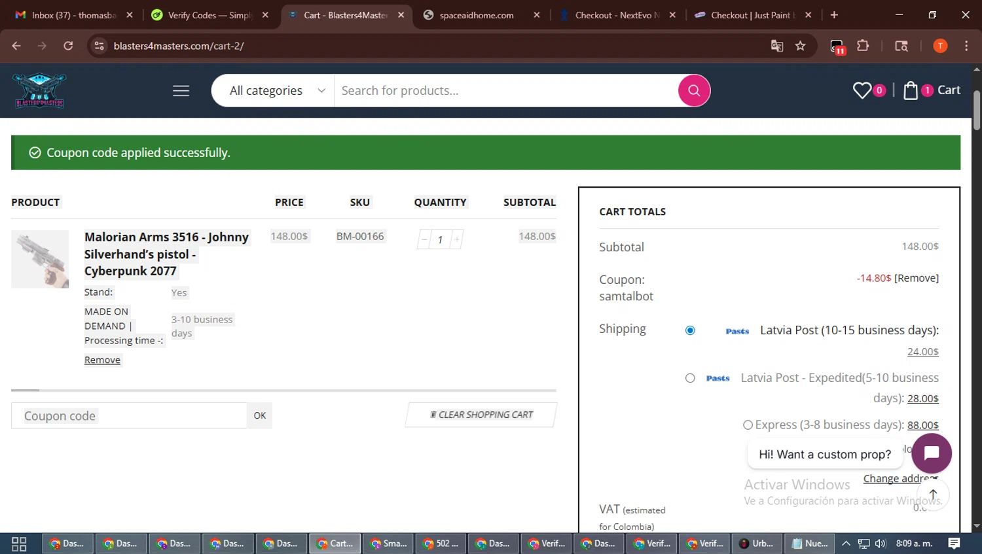Click the browser back arrow
The image size is (982, 554).
(x=16, y=46)
